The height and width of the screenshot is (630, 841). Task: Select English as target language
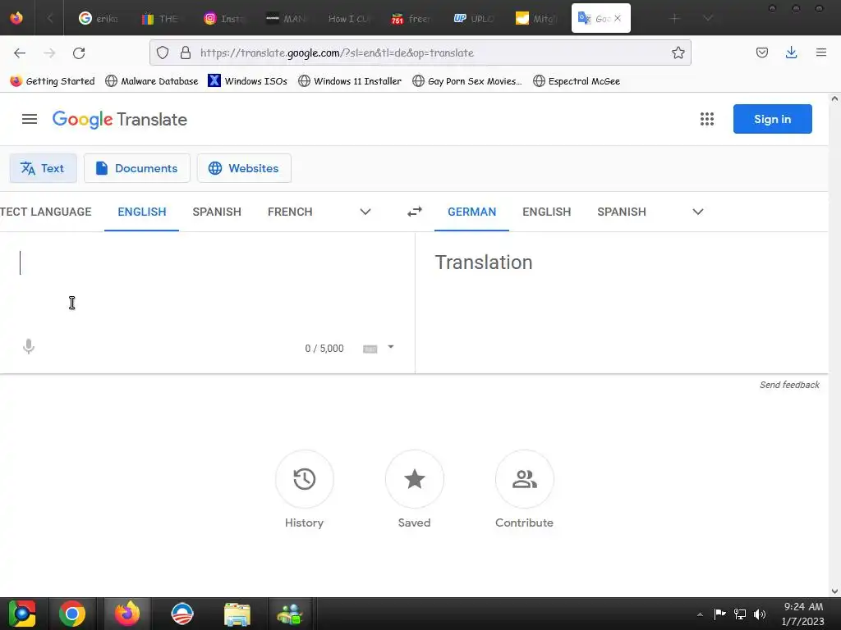[x=546, y=212]
